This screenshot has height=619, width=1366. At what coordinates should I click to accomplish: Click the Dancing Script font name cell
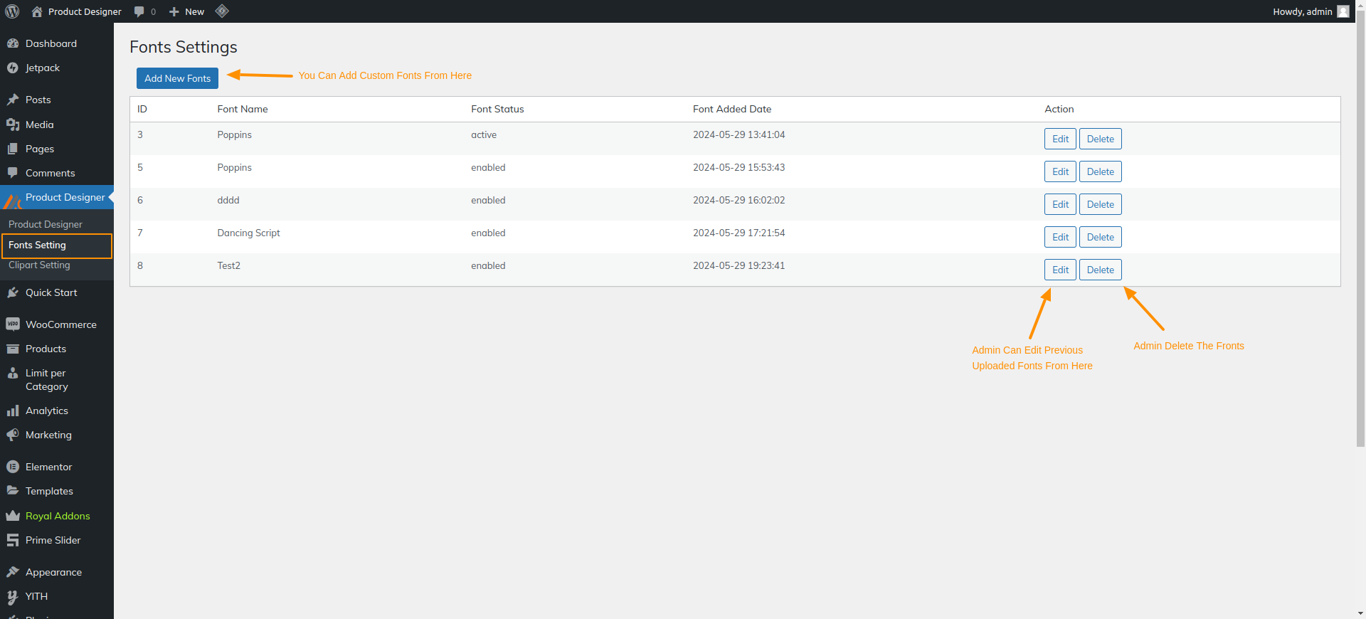click(x=248, y=233)
